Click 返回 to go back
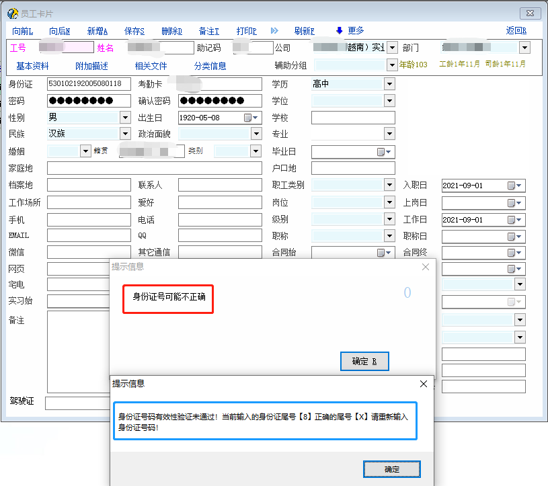This screenshot has height=486, width=548. click(516, 31)
